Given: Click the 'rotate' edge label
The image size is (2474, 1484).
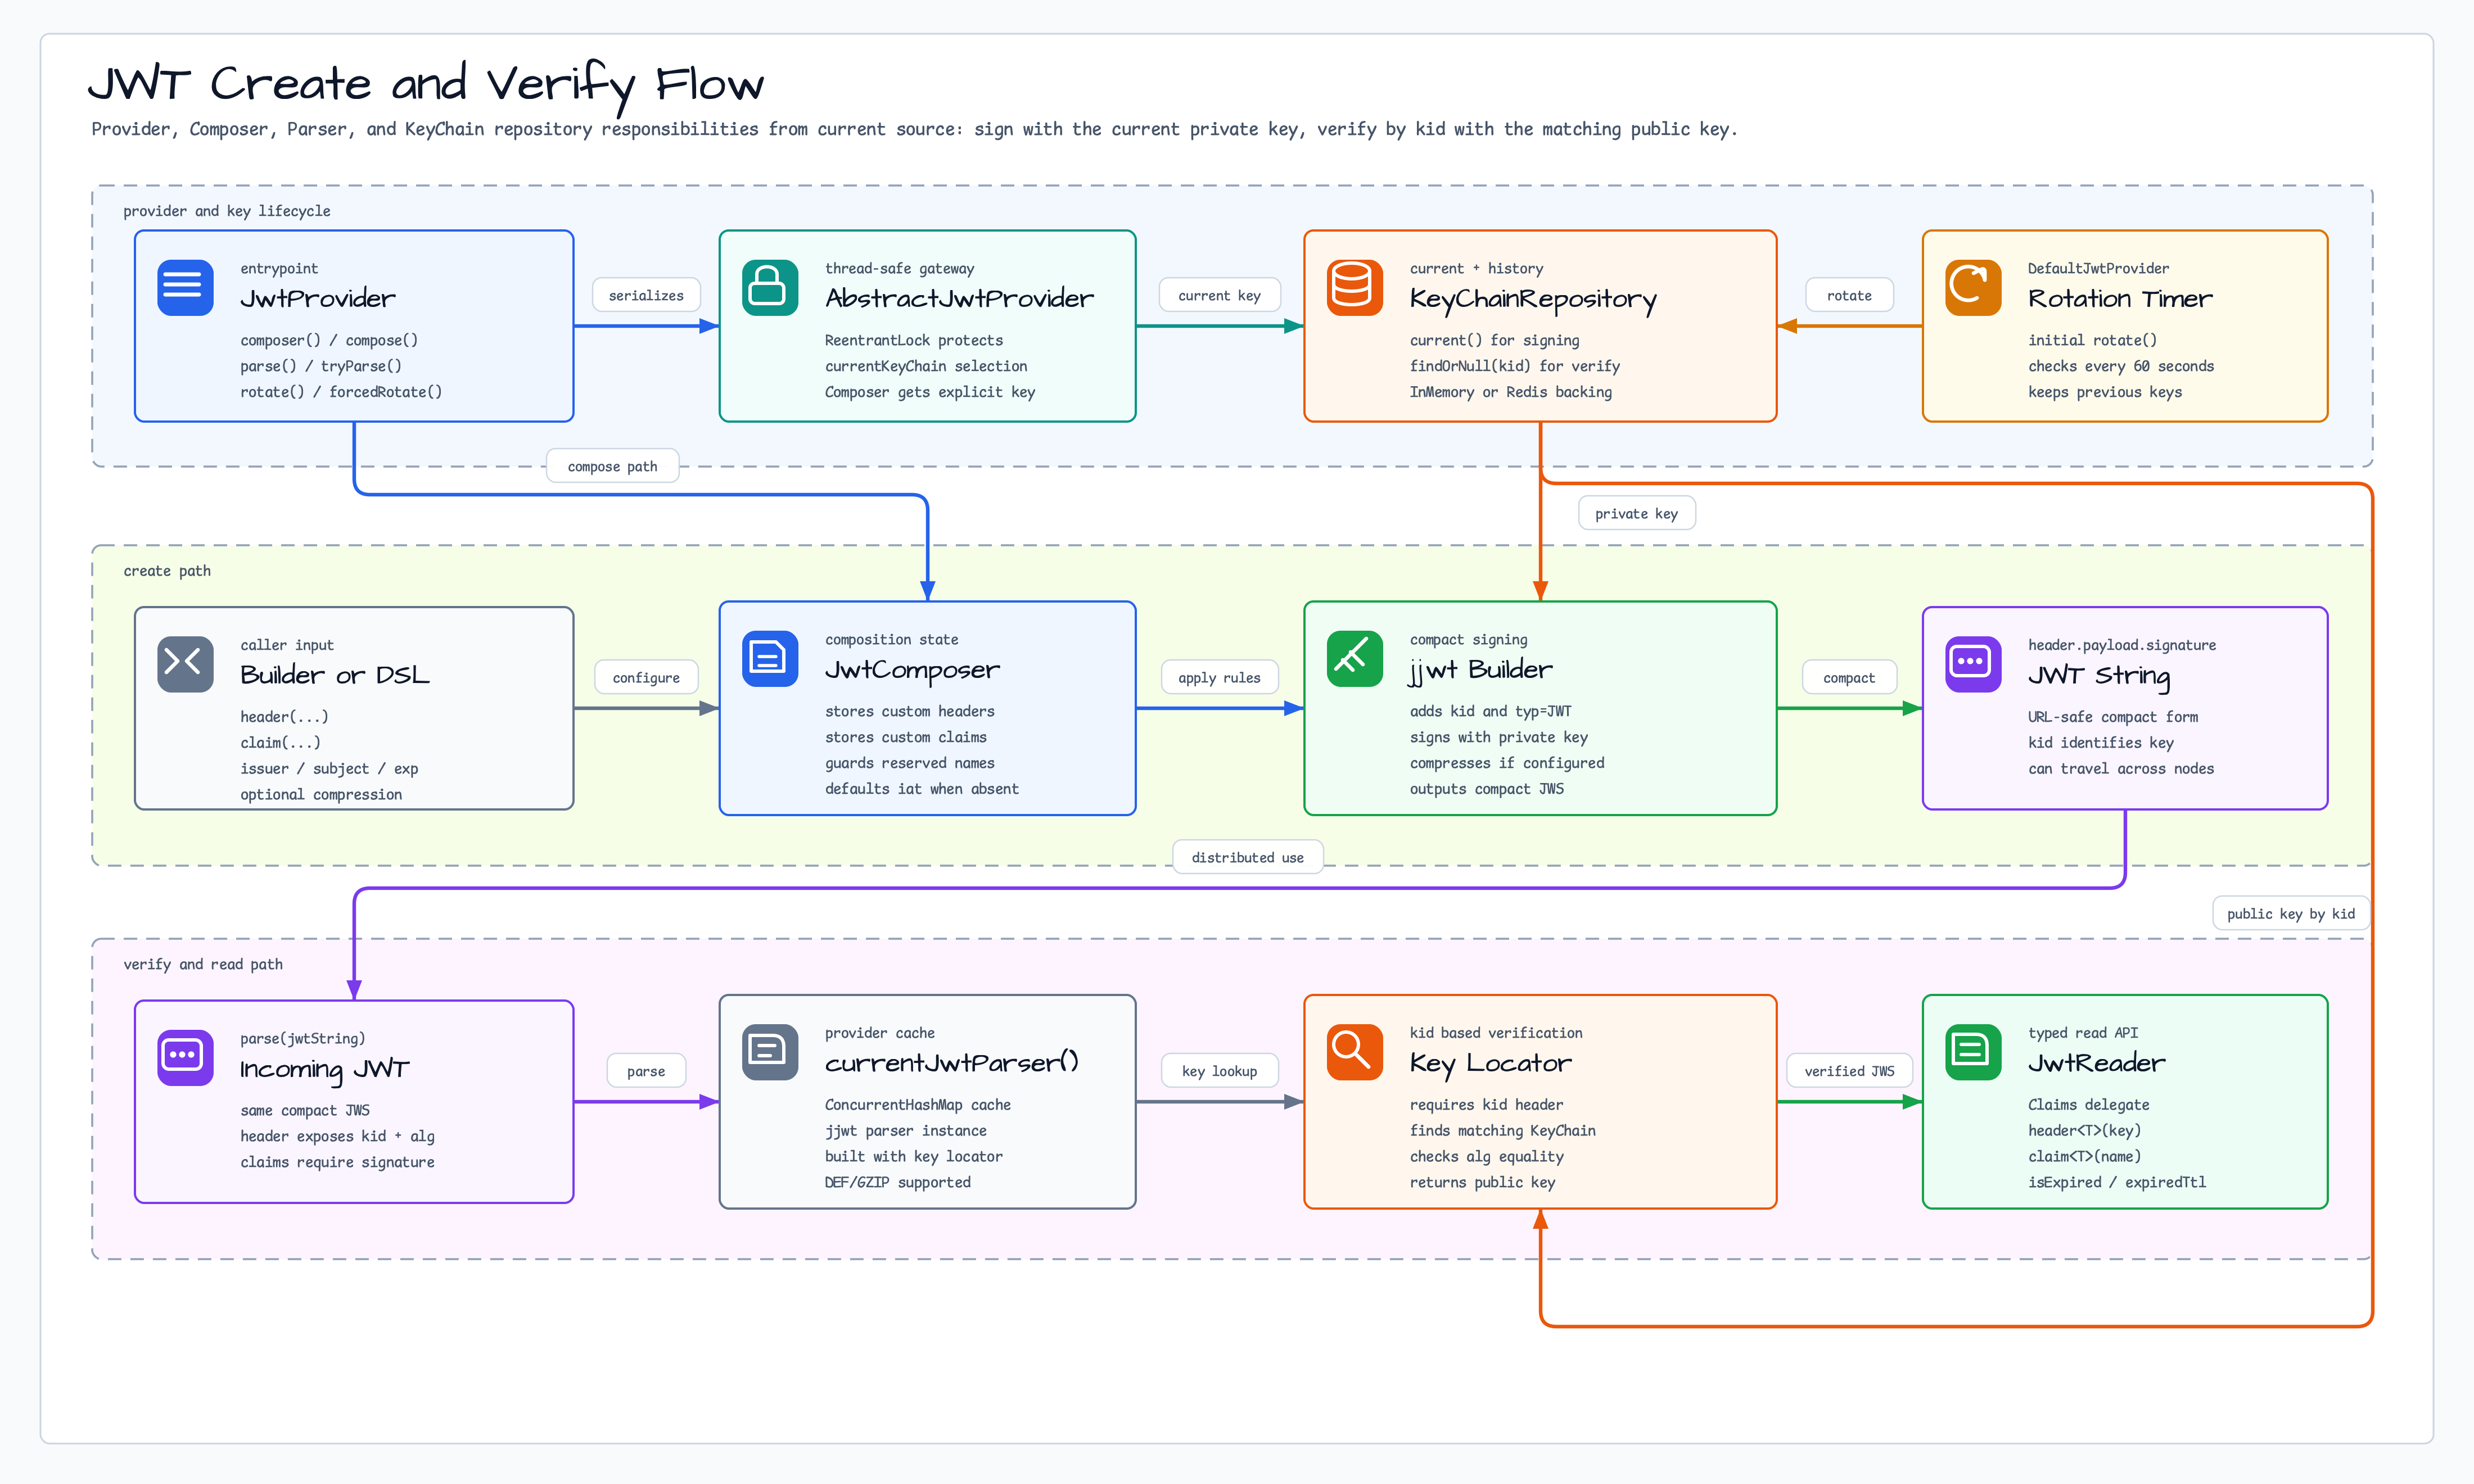Looking at the screenshot, I should (1849, 295).
